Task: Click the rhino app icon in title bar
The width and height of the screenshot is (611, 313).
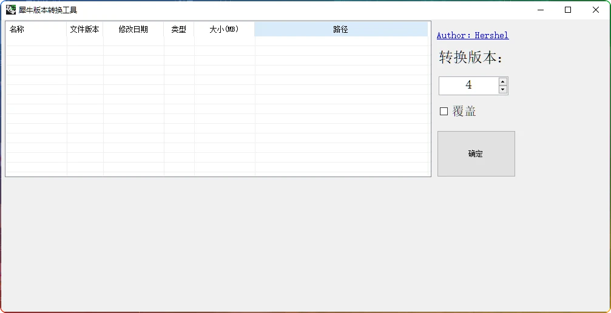Action: pos(11,10)
